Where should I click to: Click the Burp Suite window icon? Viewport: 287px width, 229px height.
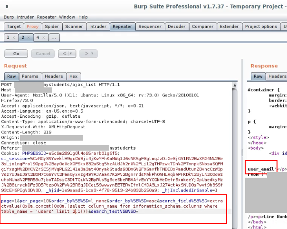tap(7, 7)
